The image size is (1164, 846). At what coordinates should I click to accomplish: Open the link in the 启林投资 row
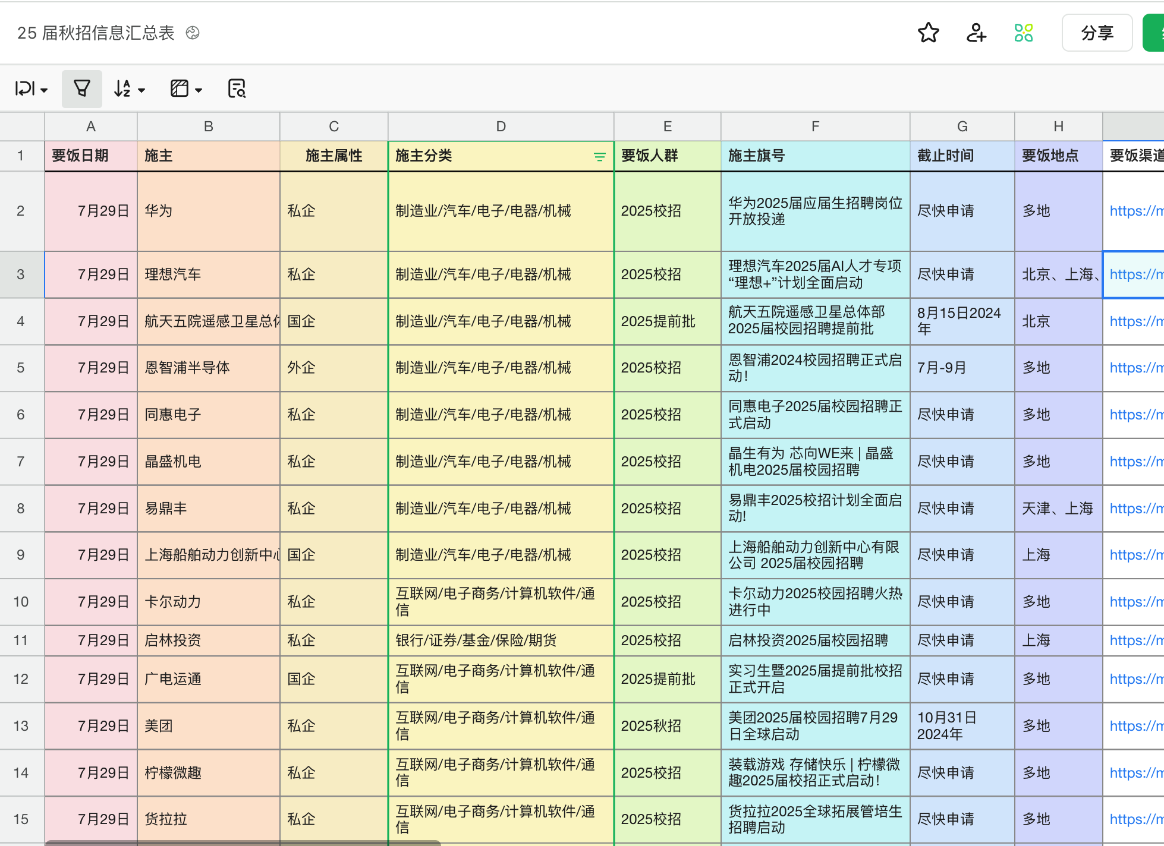[x=1135, y=640]
